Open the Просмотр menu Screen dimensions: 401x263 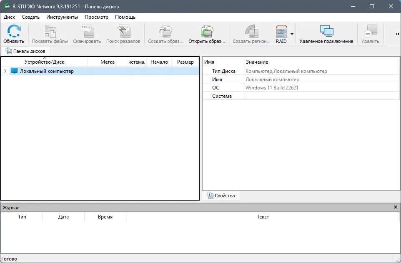pos(96,17)
